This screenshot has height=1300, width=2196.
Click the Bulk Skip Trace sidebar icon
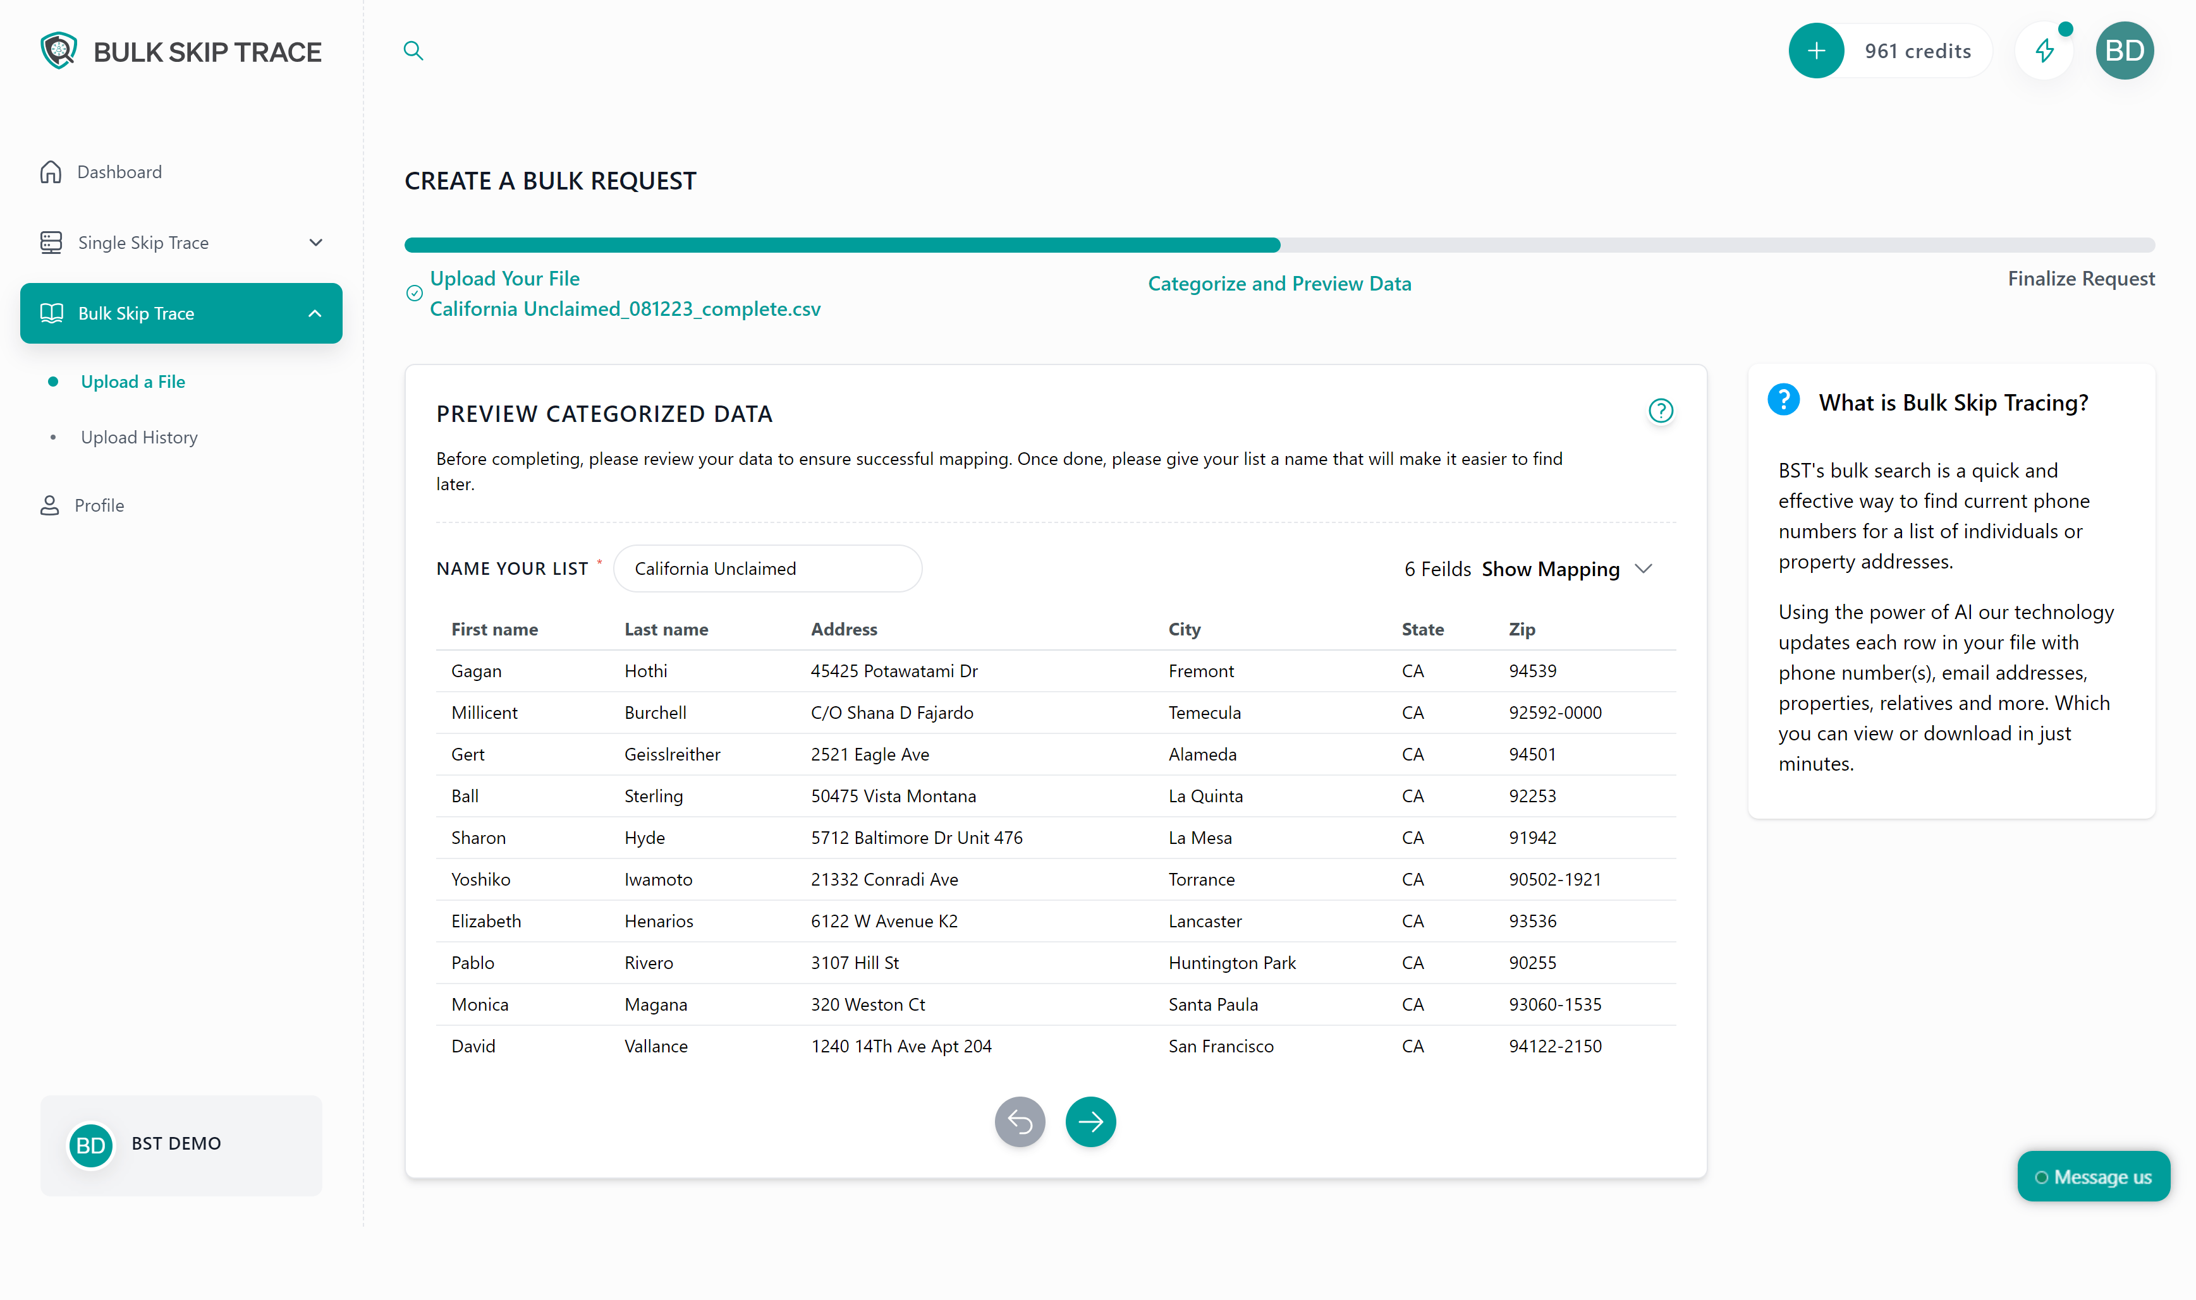coord(52,313)
